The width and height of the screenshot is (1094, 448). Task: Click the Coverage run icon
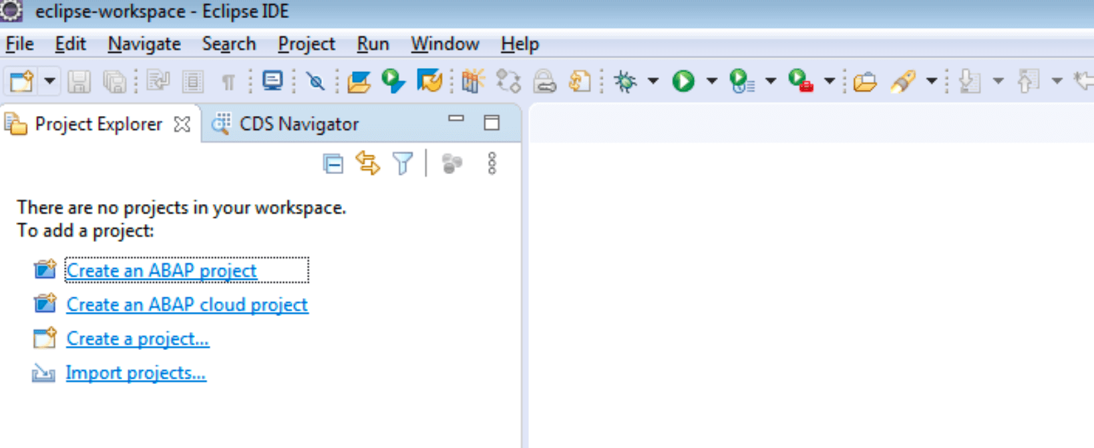(742, 81)
